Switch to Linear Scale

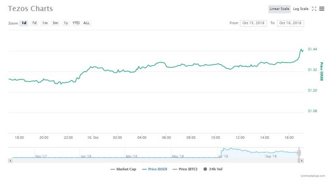[279, 9]
